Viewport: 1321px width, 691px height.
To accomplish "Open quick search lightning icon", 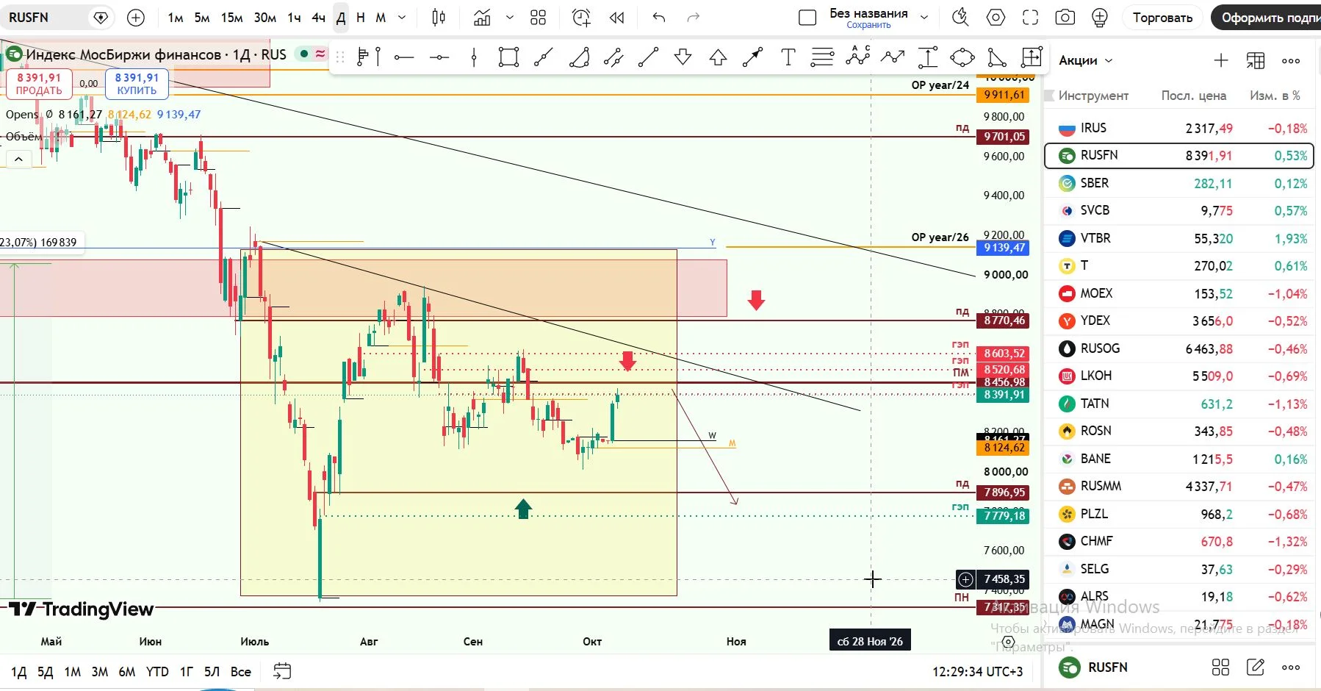I will point(960,18).
